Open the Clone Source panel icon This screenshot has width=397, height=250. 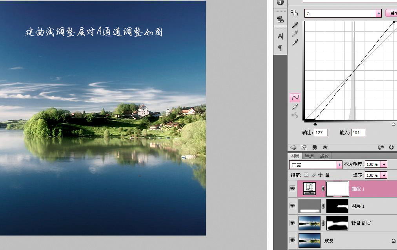pos(280,19)
